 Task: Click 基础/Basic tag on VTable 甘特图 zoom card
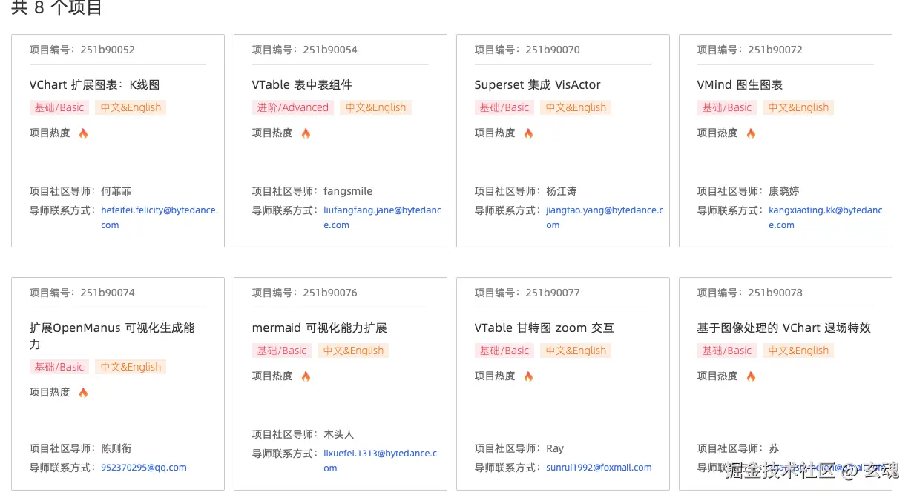coord(504,351)
